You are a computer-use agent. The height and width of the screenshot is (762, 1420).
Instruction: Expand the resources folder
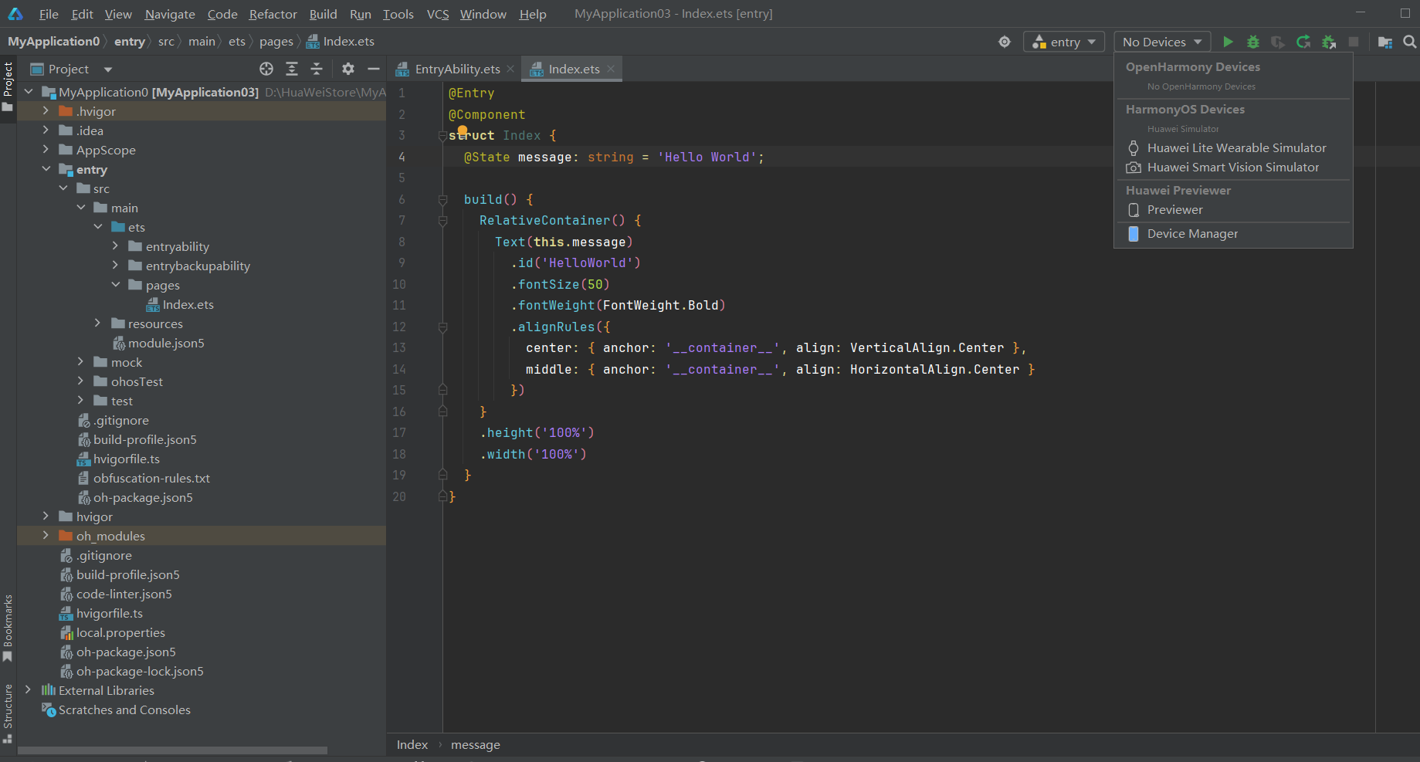pos(97,323)
